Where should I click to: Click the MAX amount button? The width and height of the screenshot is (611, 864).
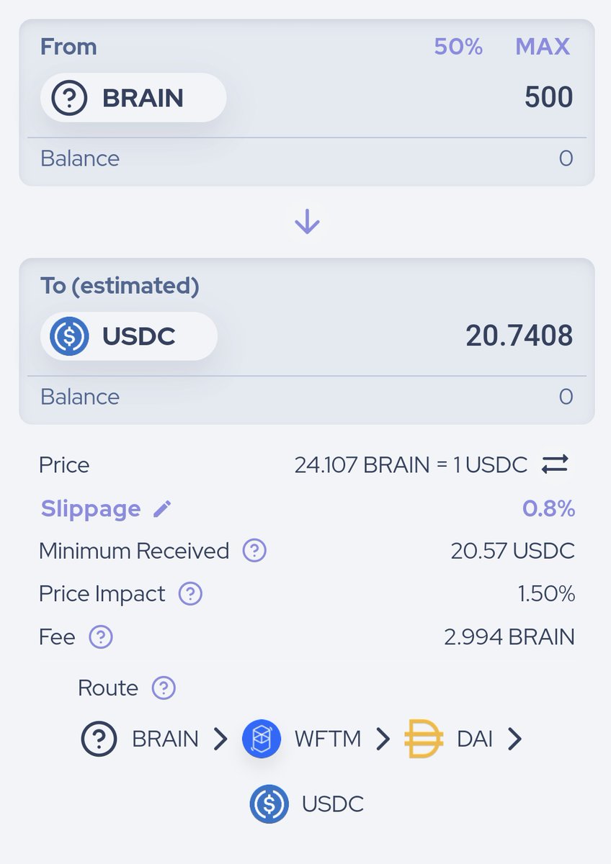point(543,47)
